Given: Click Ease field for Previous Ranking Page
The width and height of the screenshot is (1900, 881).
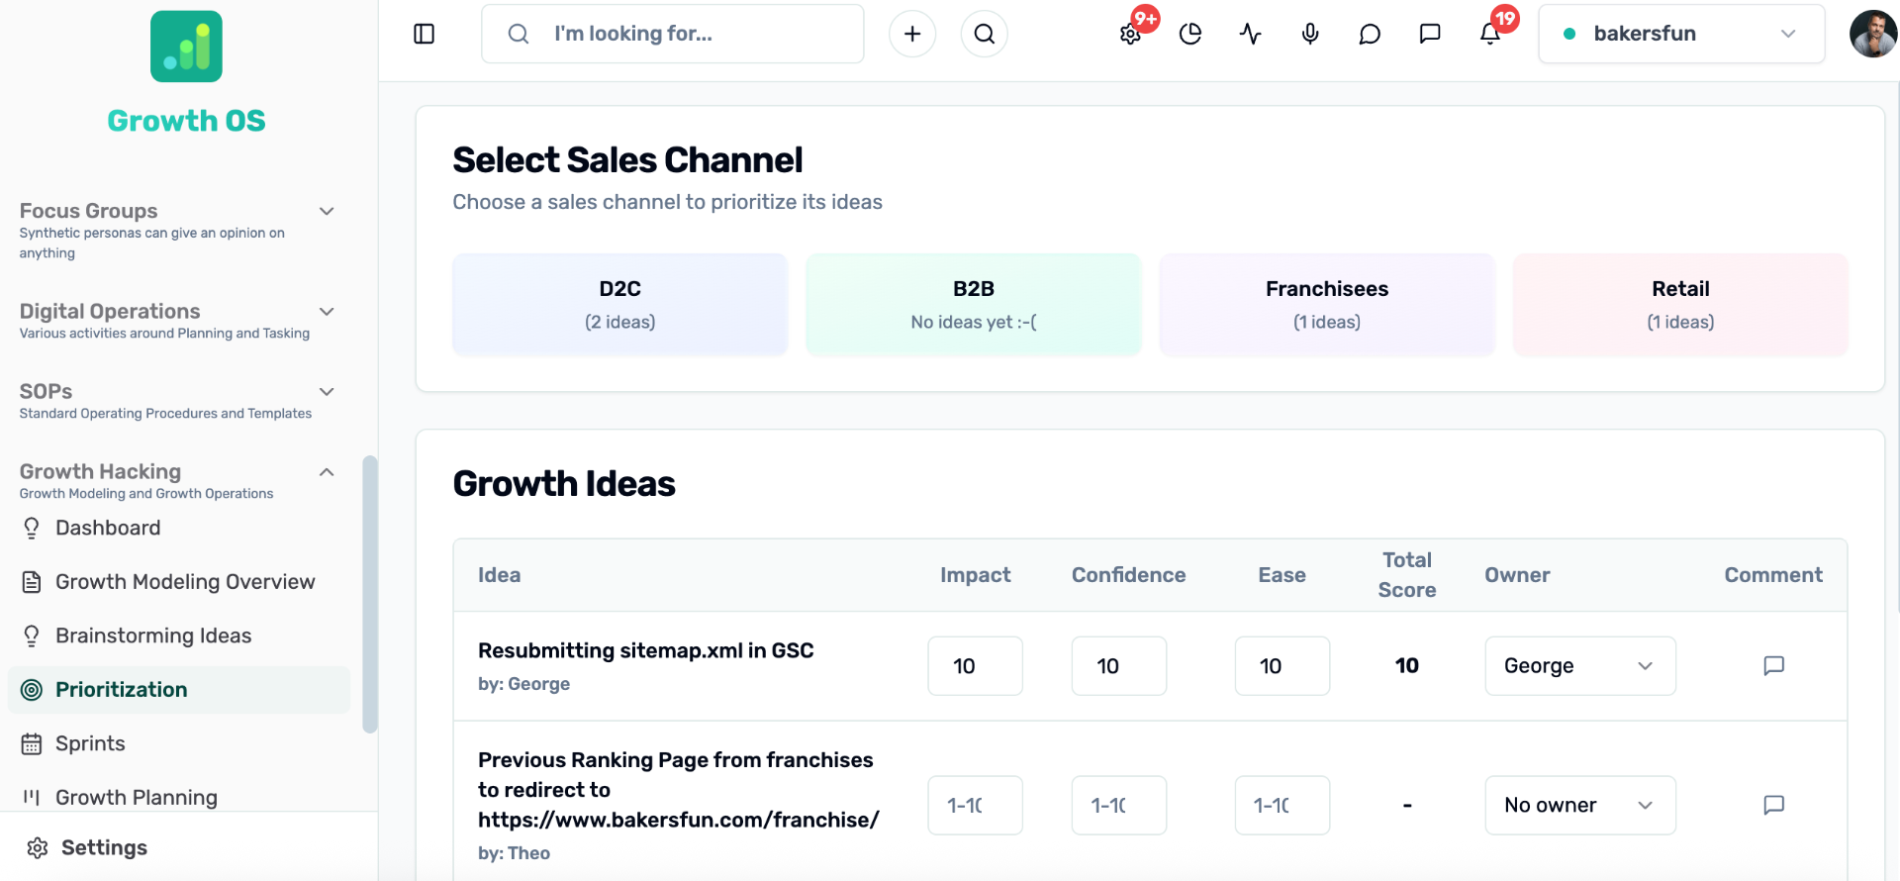Looking at the screenshot, I should pos(1282,805).
